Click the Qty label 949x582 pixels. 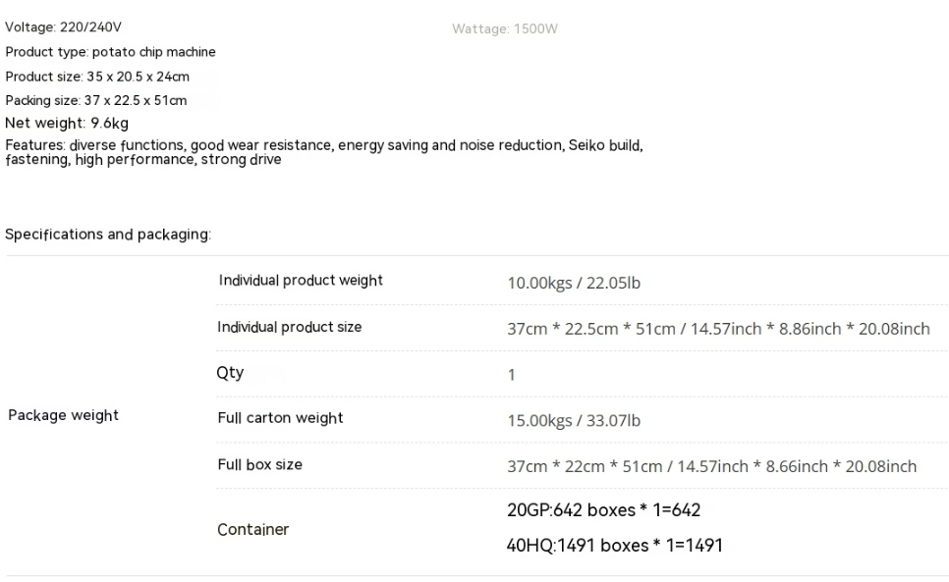[x=230, y=373]
